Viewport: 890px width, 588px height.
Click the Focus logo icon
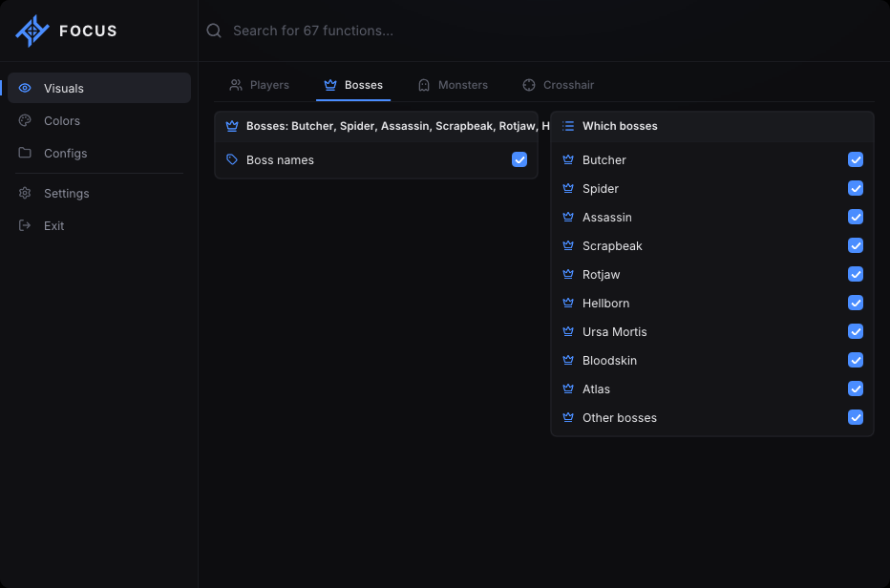point(32,31)
